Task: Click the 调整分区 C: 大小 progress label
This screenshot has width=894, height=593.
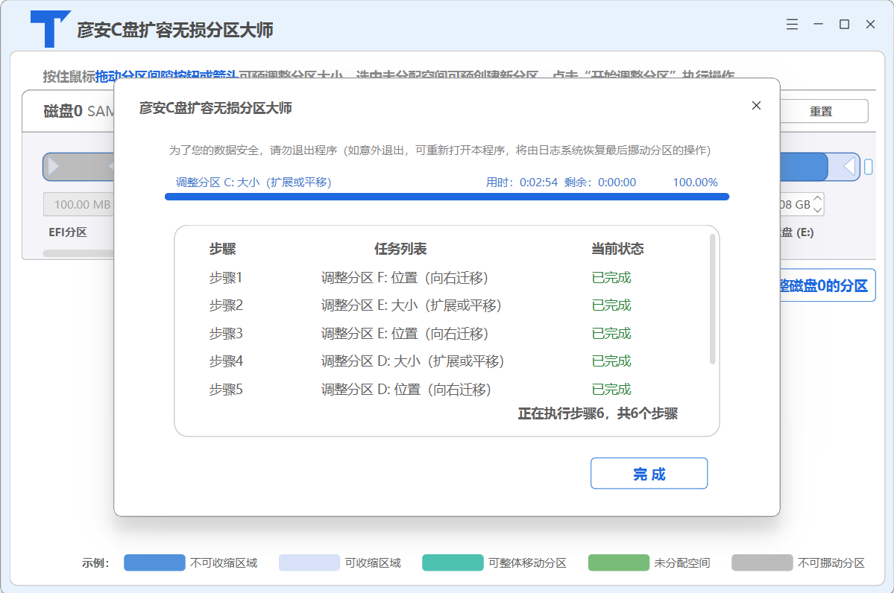Action: coord(254,183)
